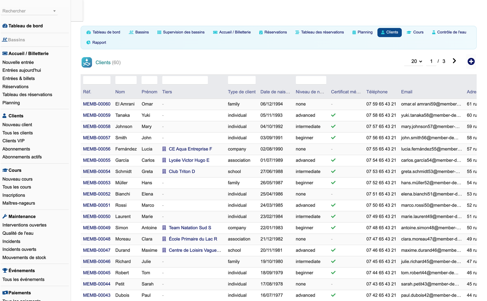Open Mouvements de stock in sidebar
487x301 pixels.
point(24,258)
